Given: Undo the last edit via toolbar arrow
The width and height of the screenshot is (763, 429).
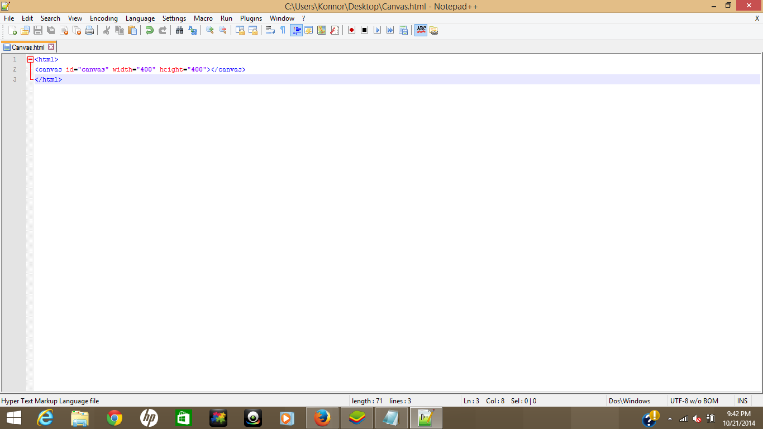Looking at the screenshot, I should tap(149, 30).
